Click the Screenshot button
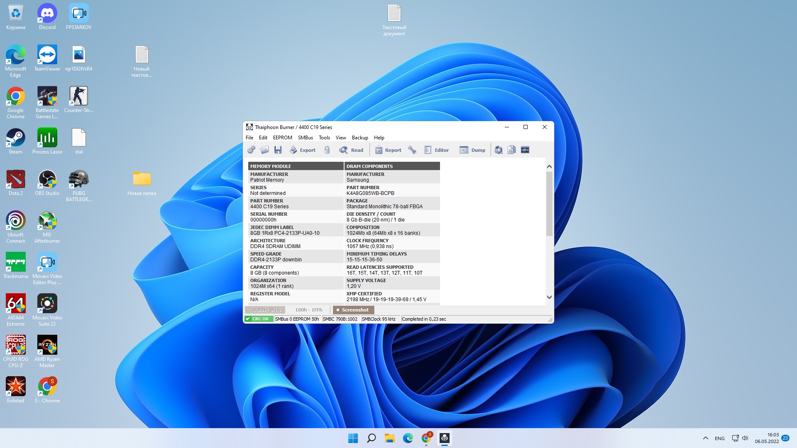The width and height of the screenshot is (797, 448). pos(353,310)
